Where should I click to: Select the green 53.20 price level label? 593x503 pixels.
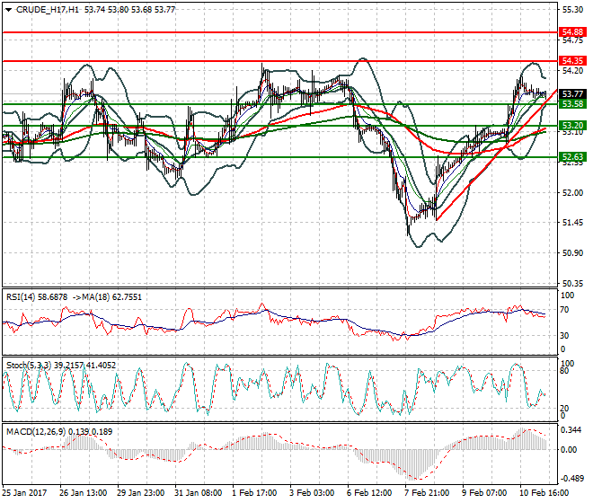572,126
